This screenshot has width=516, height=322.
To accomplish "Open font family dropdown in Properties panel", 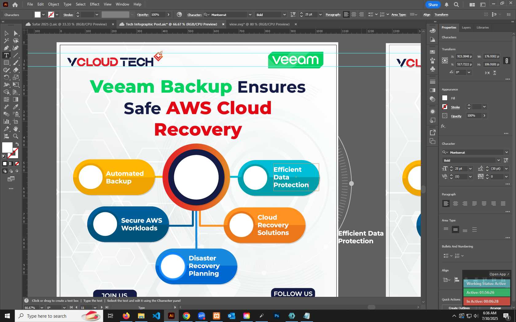I will pos(506,152).
